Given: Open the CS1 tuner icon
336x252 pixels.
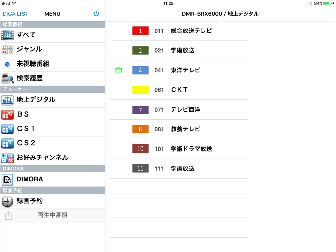Looking at the screenshot, I should (x=7, y=129).
